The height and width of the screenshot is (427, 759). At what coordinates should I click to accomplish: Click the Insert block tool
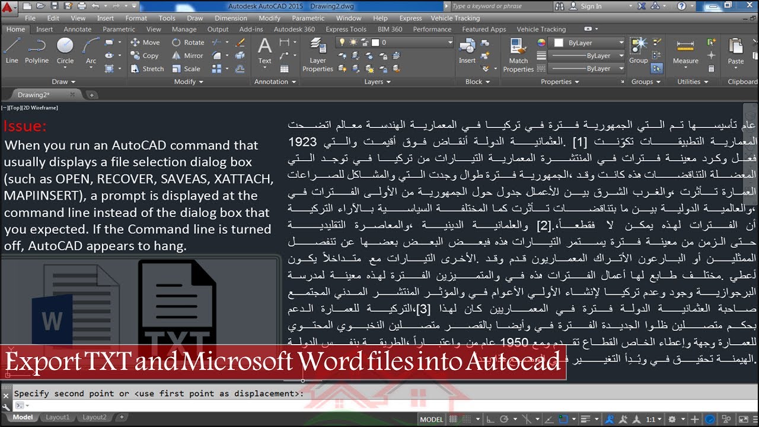[x=467, y=51]
